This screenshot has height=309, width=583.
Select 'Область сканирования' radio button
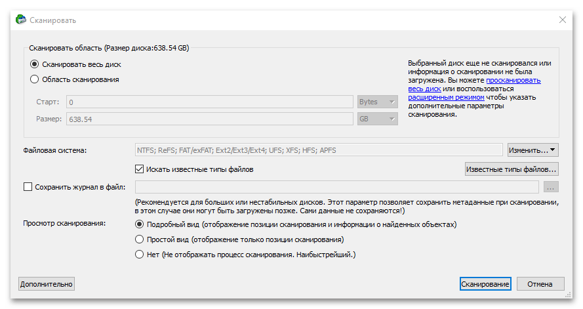(34, 79)
